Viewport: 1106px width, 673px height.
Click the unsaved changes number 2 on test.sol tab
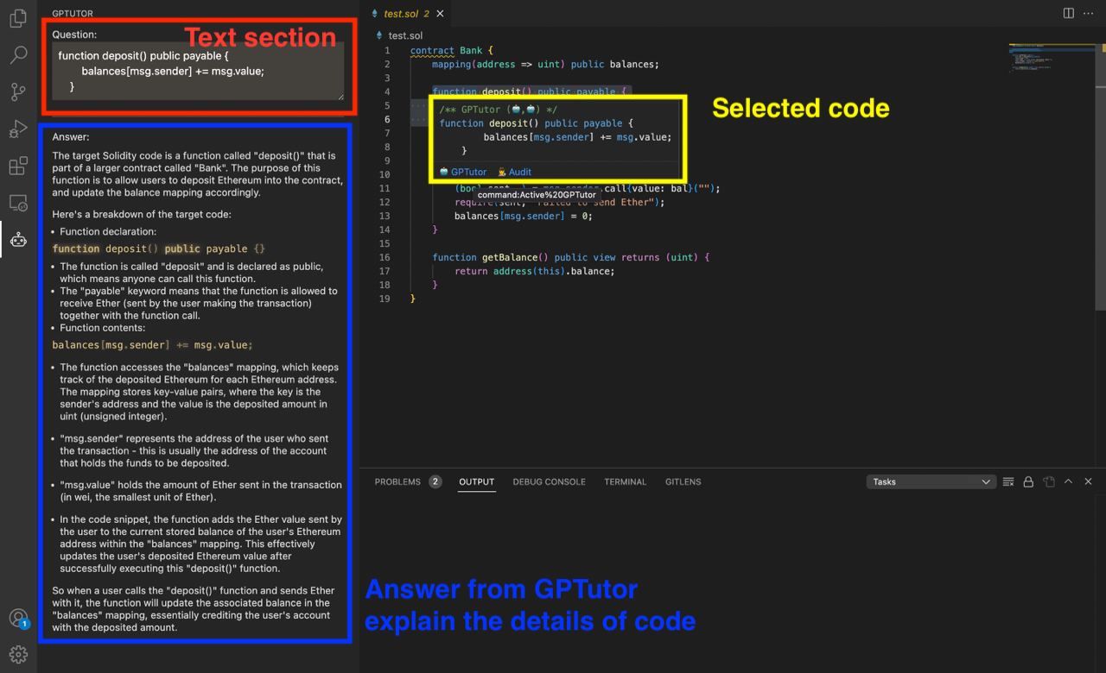(426, 14)
